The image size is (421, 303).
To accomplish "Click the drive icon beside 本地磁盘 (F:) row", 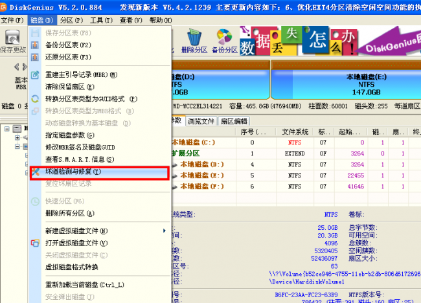I will pos(175,187).
